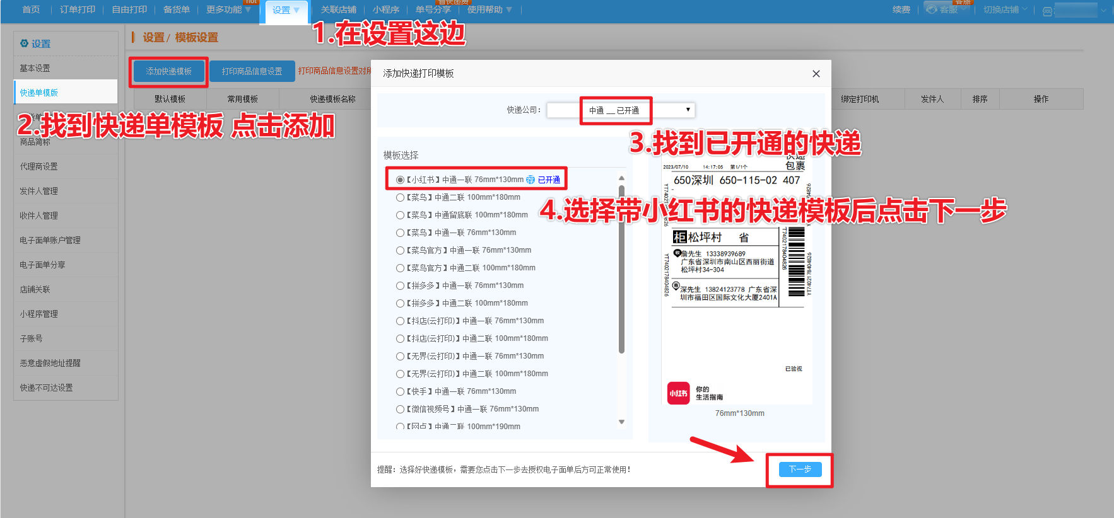Viewport: 1114px width, 518px height.
Task: Expand the 设置 top menu
Action: tap(286, 10)
